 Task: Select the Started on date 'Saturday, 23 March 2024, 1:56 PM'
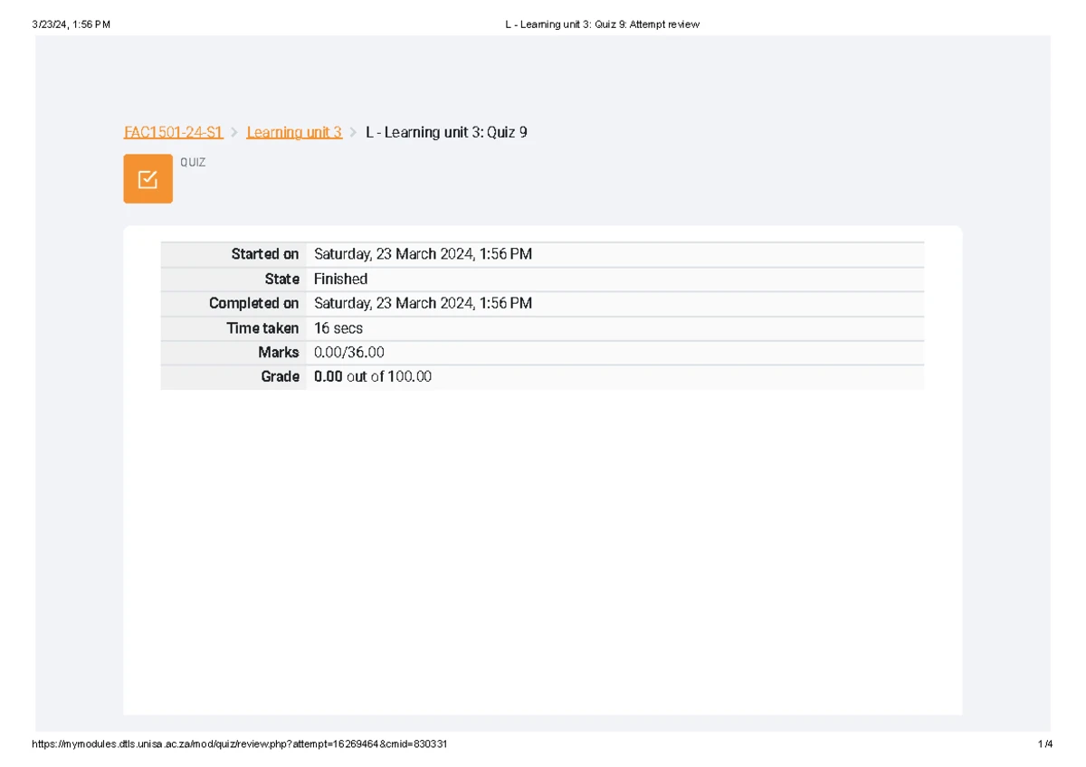click(423, 254)
